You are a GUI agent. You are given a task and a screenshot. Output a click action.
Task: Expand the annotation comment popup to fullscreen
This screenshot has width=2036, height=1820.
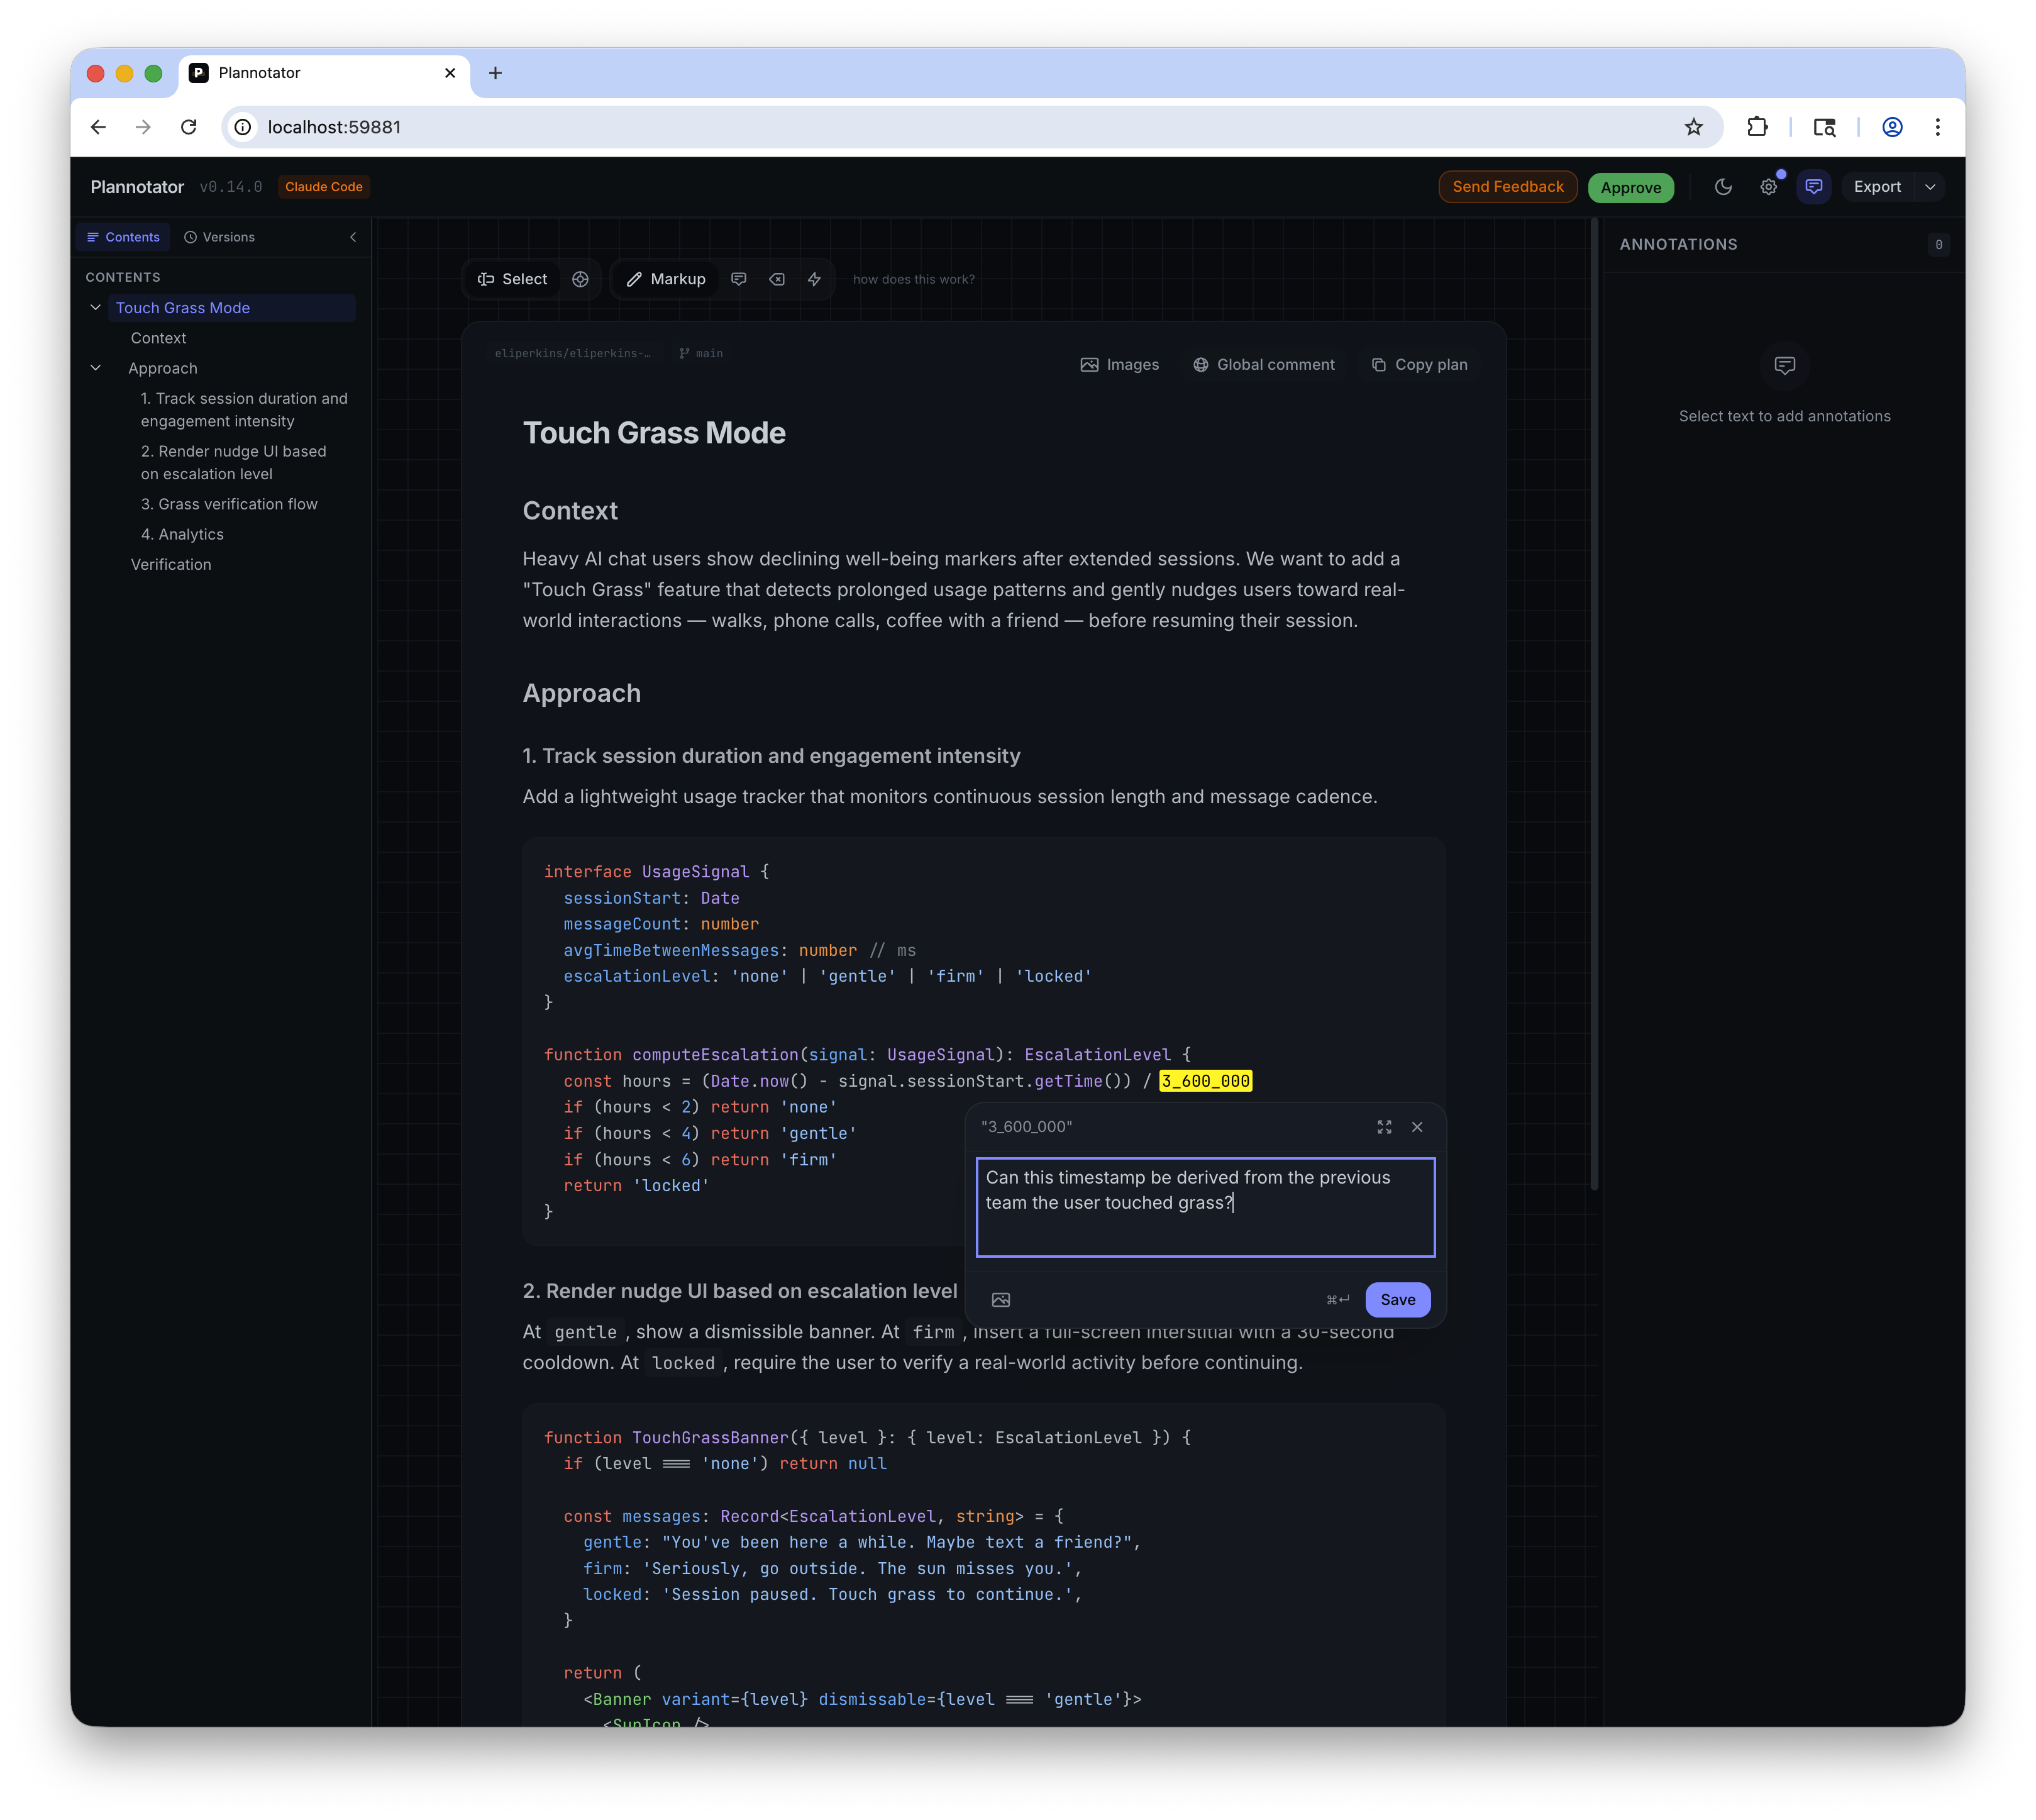tap(1384, 1127)
